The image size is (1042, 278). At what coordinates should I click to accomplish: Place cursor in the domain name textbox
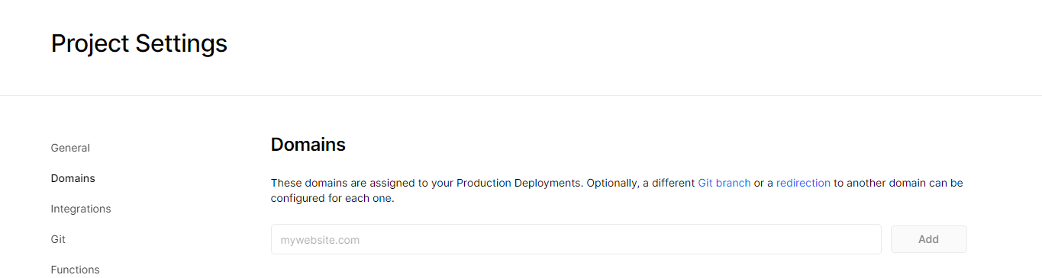(576, 239)
